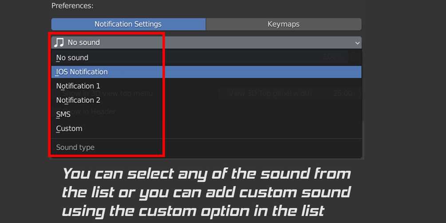Click the faint speaker icon beside 100%

(354, 57)
